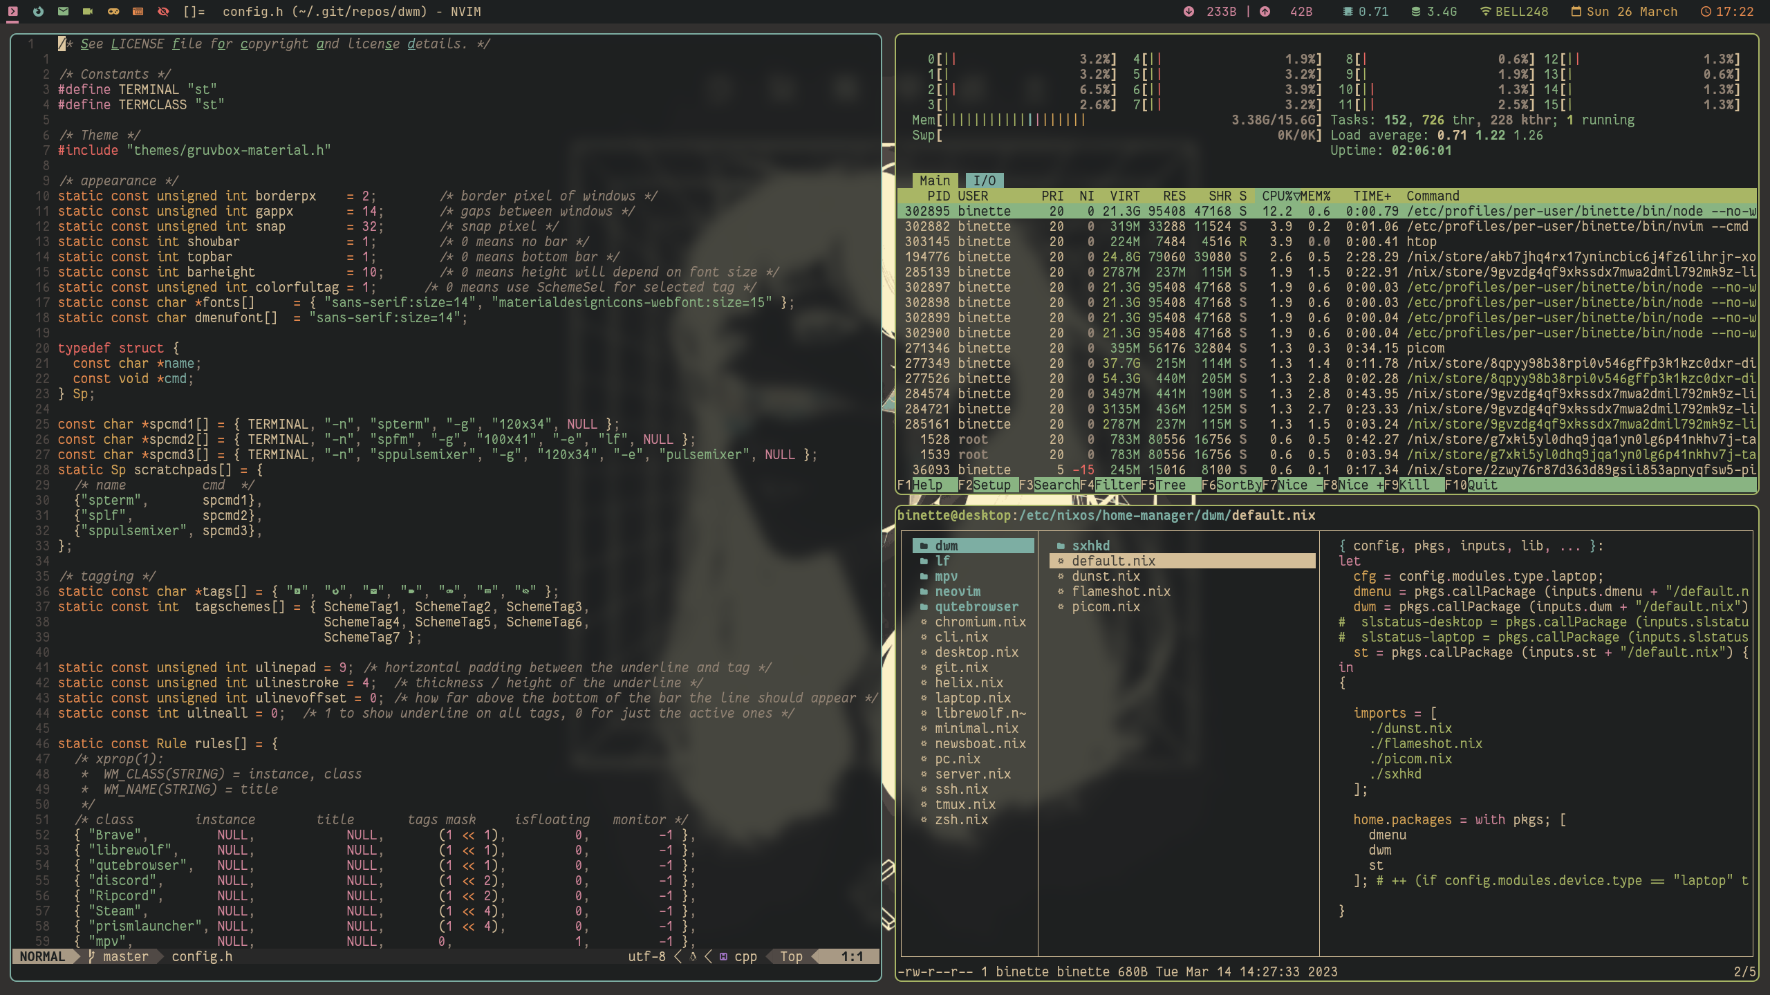Open the sxhkd folder entry
The width and height of the screenshot is (1770, 995).
(1090, 546)
